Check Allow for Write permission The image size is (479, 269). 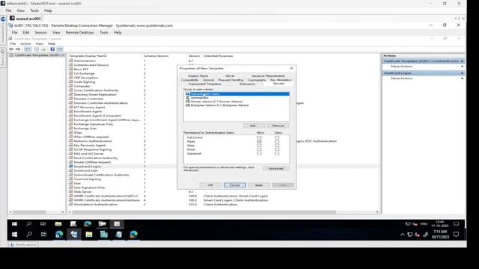pos(259,146)
